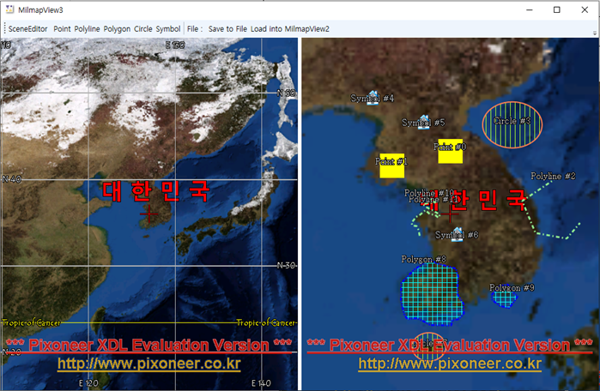The image size is (600, 391).
Task: Click the File : label in toolbar
Action: click(x=195, y=29)
